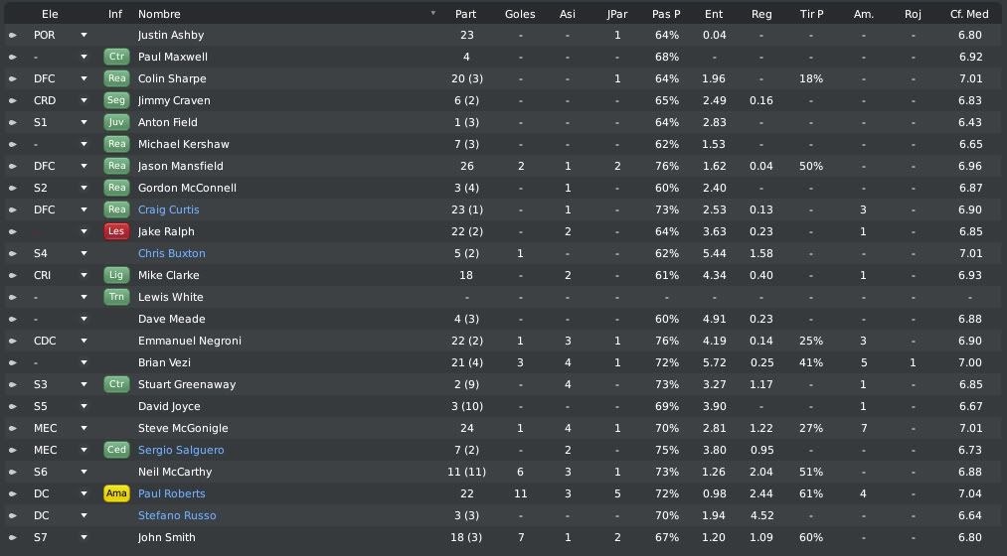Image resolution: width=1007 pixels, height=556 pixels.
Task: Sort by Cf. Med column header
Action: (x=969, y=14)
